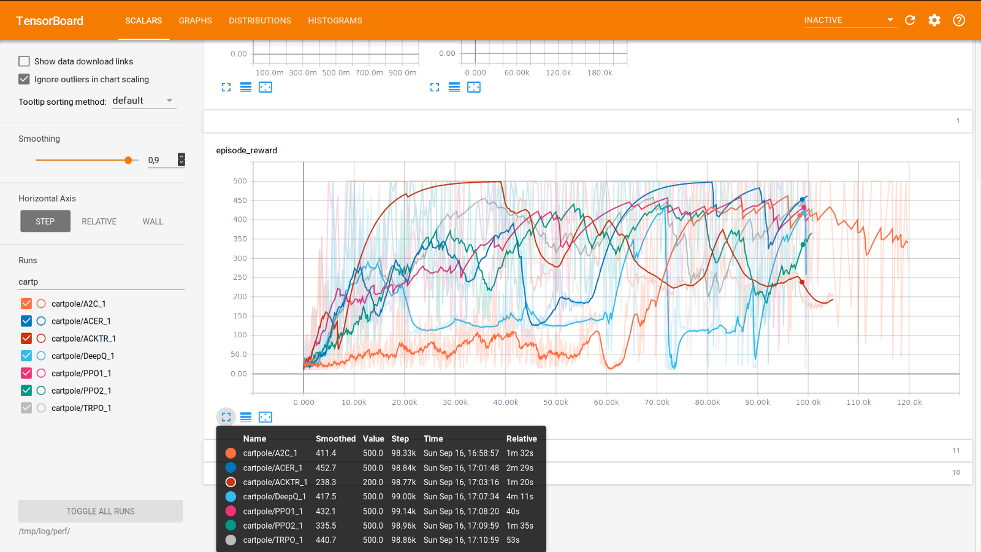Toggle log scale on top-left small chart
This screenshot has width=981, height=552.
(246, 87)
